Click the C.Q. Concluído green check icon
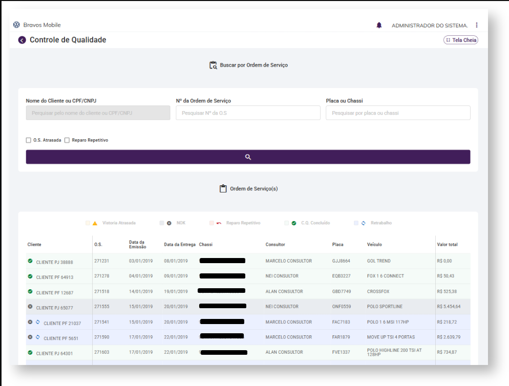Viewport: 509px width, 386px height. [x=294, y=223]
